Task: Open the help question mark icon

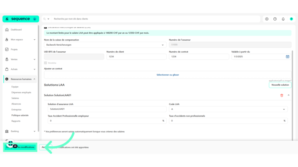Action: tap(291, 19)
